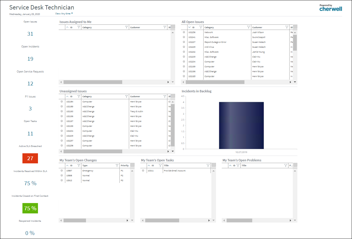Select the radio button for task 10311
This screenshot has height=239, width=352.
click(x=143, y=171)
